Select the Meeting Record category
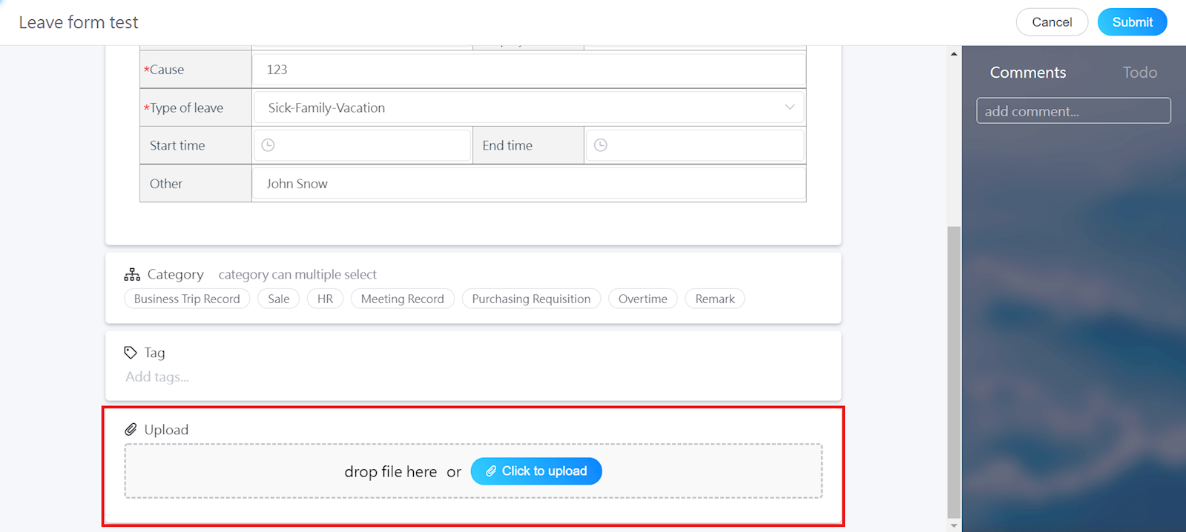Image resolution: width=1186 pixels, height=532 pixels. (402, 299)
